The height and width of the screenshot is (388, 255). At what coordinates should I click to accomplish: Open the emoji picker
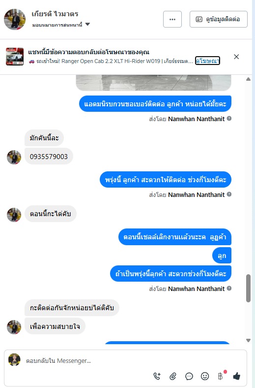205,376
